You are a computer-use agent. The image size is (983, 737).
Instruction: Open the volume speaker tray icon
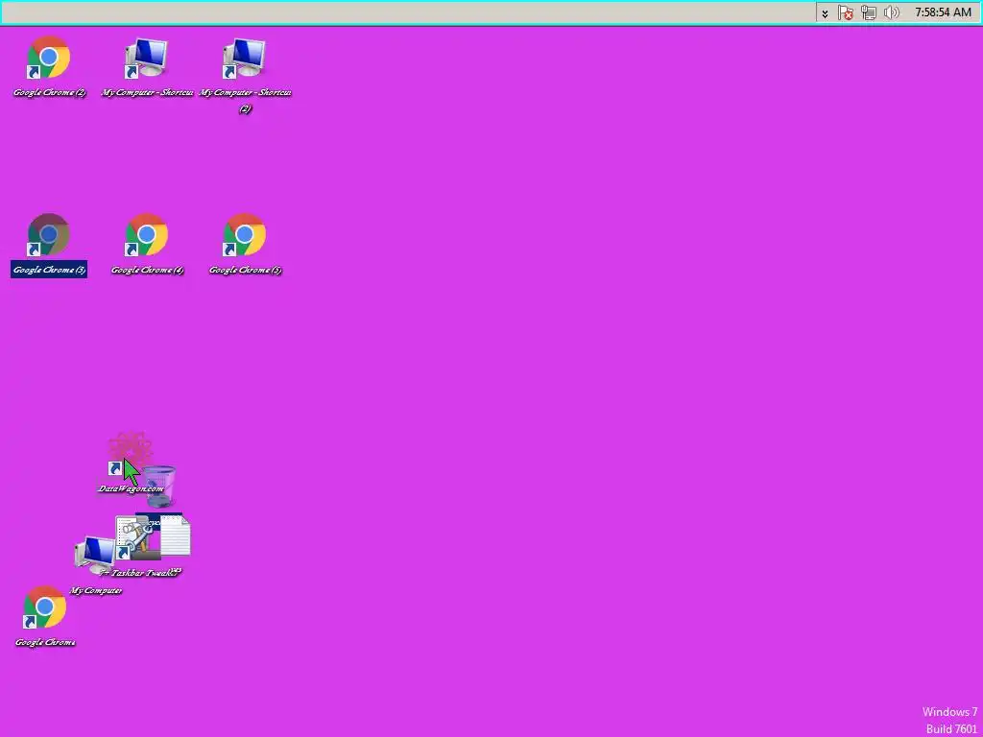tap(891, 12)
